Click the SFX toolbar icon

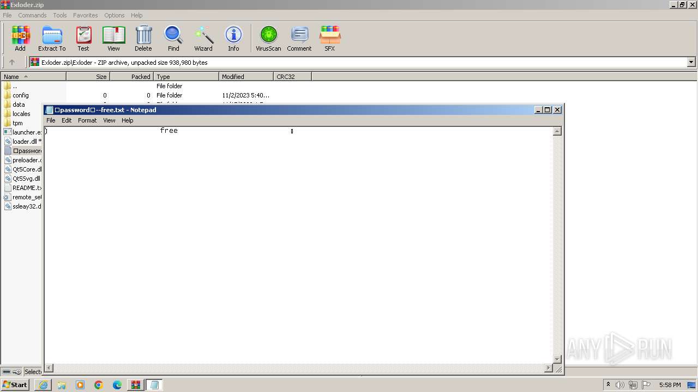click(330, 39)
